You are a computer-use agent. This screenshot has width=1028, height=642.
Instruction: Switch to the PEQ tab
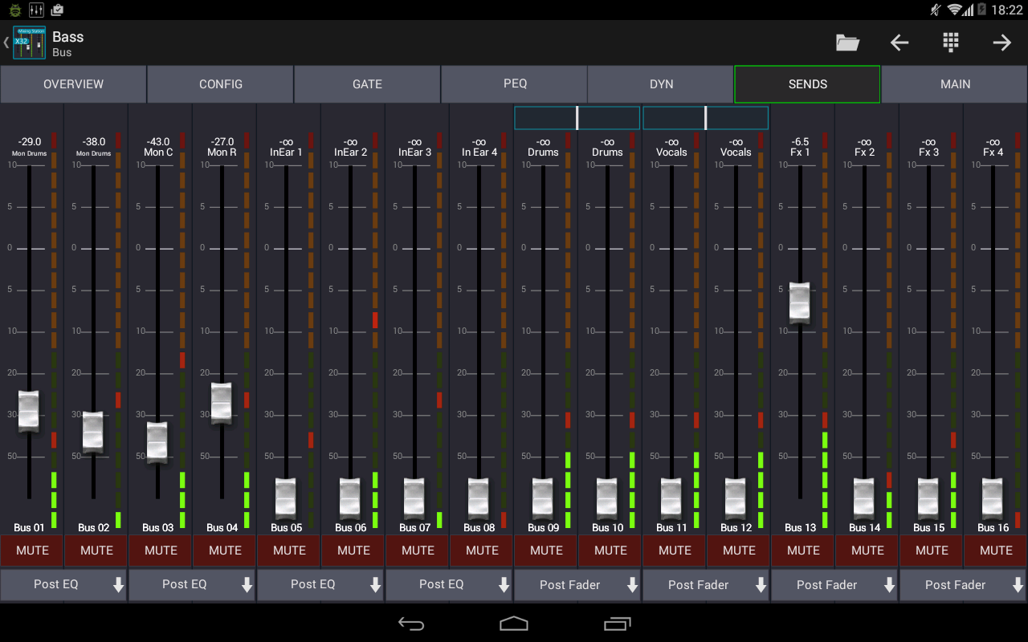point(514,83)
